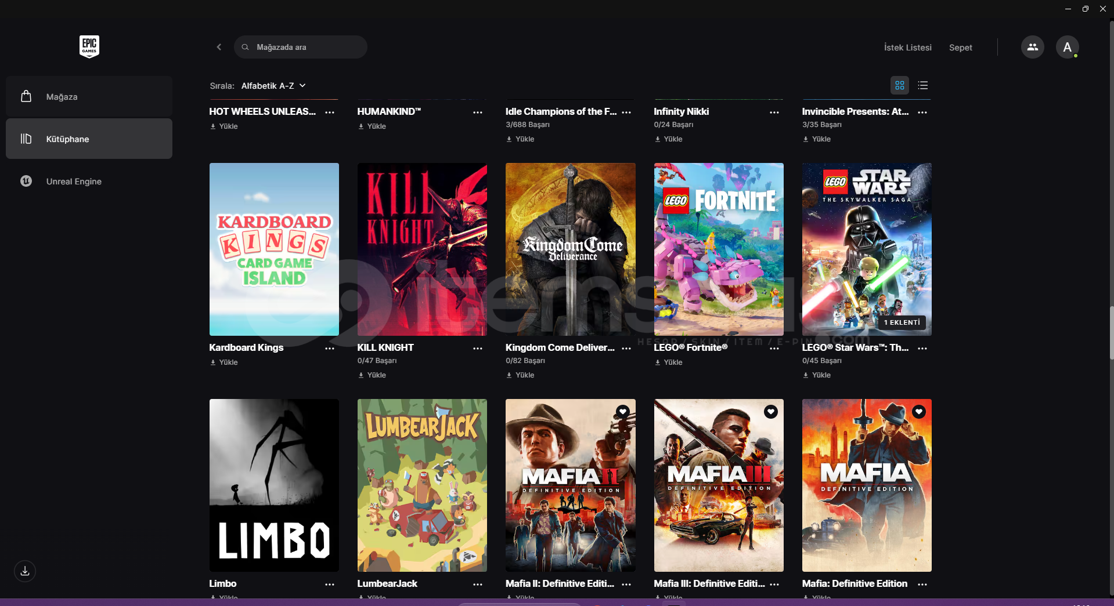
Task: Click Yükle under Invincible Presents
Action: tap(816, 139)
